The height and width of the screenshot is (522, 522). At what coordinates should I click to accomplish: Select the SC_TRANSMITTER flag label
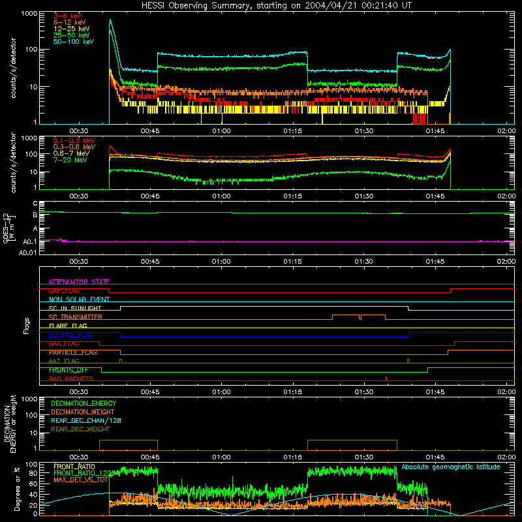coord(75,317)
